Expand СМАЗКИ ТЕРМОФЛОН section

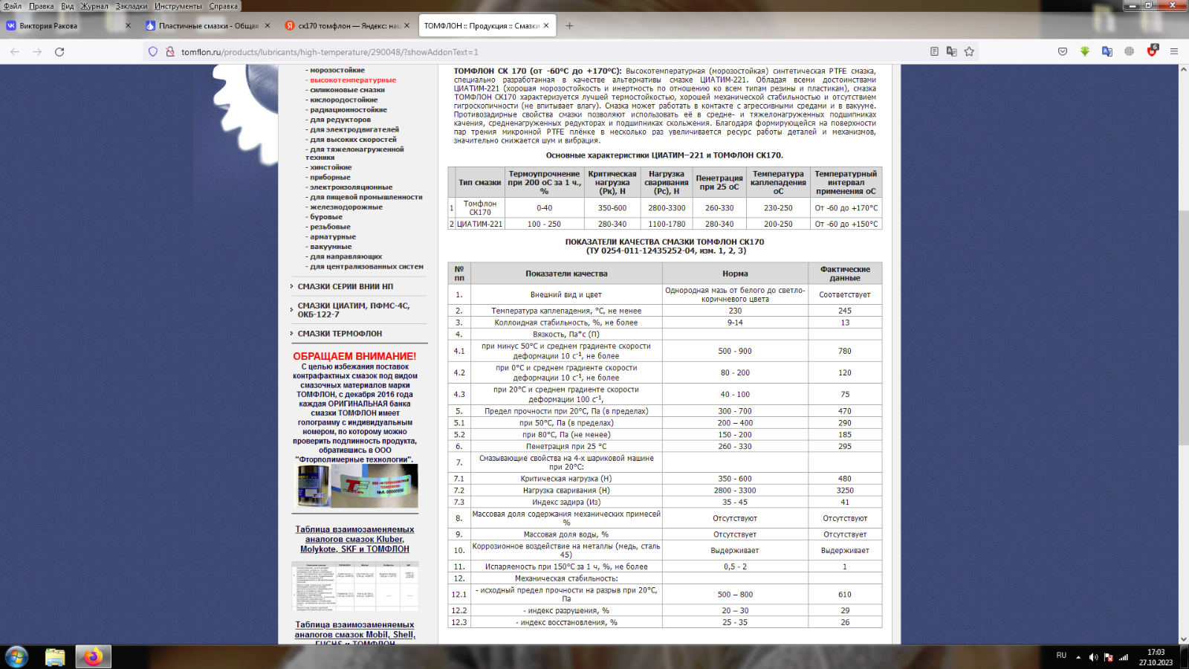(x=340, y=334)
